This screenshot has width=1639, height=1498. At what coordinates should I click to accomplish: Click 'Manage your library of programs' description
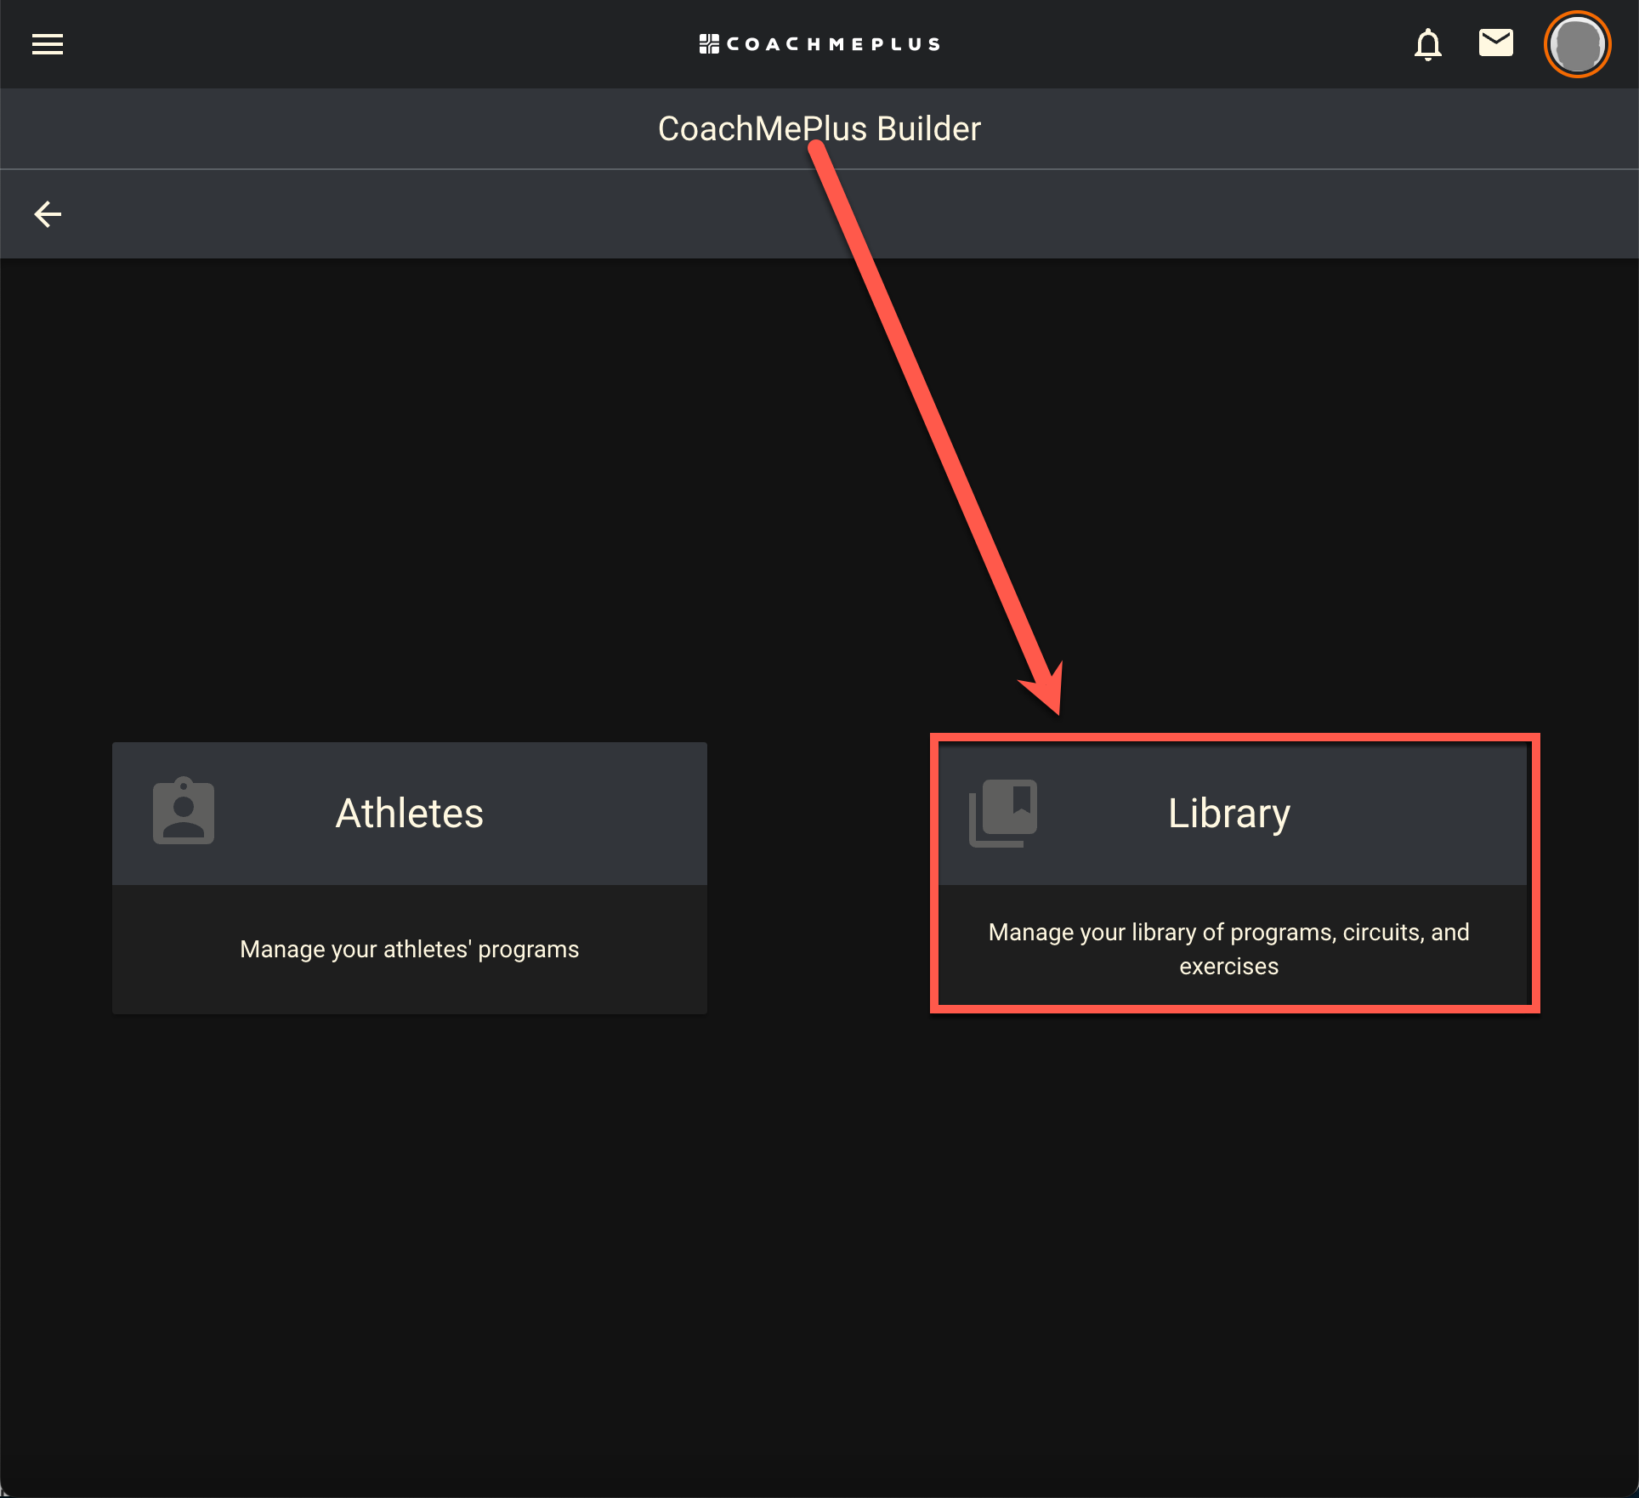click(1229, 949)
